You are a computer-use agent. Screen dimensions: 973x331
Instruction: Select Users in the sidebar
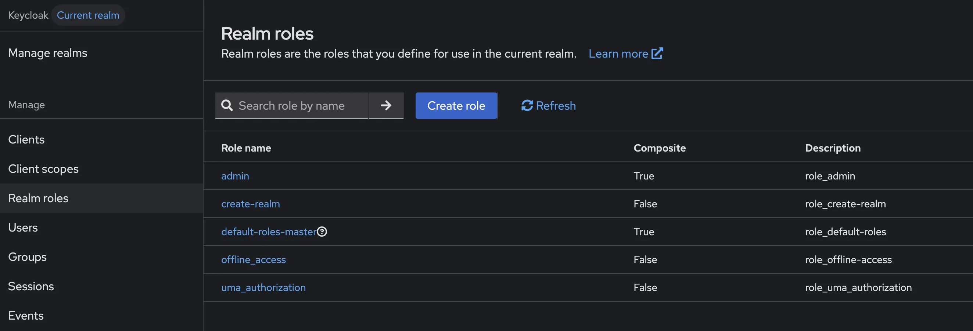pos(23,227)
